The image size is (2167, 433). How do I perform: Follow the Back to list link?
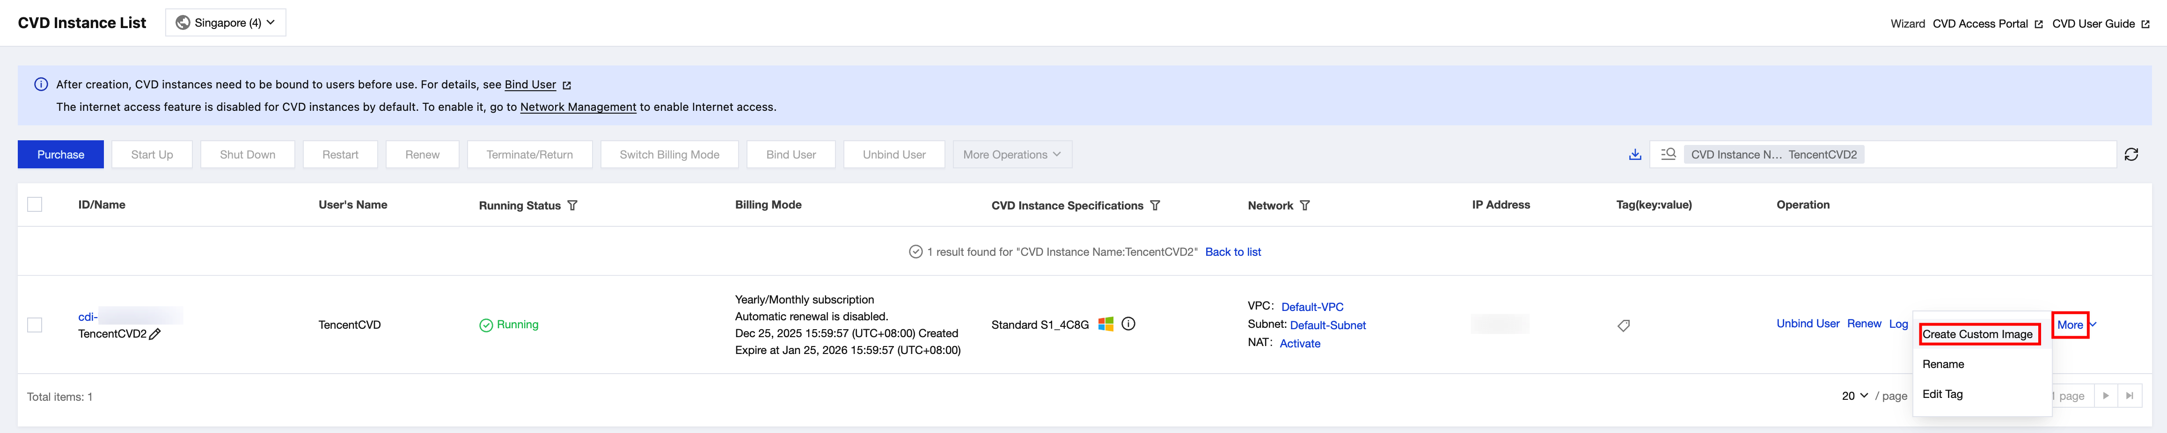1232,252
